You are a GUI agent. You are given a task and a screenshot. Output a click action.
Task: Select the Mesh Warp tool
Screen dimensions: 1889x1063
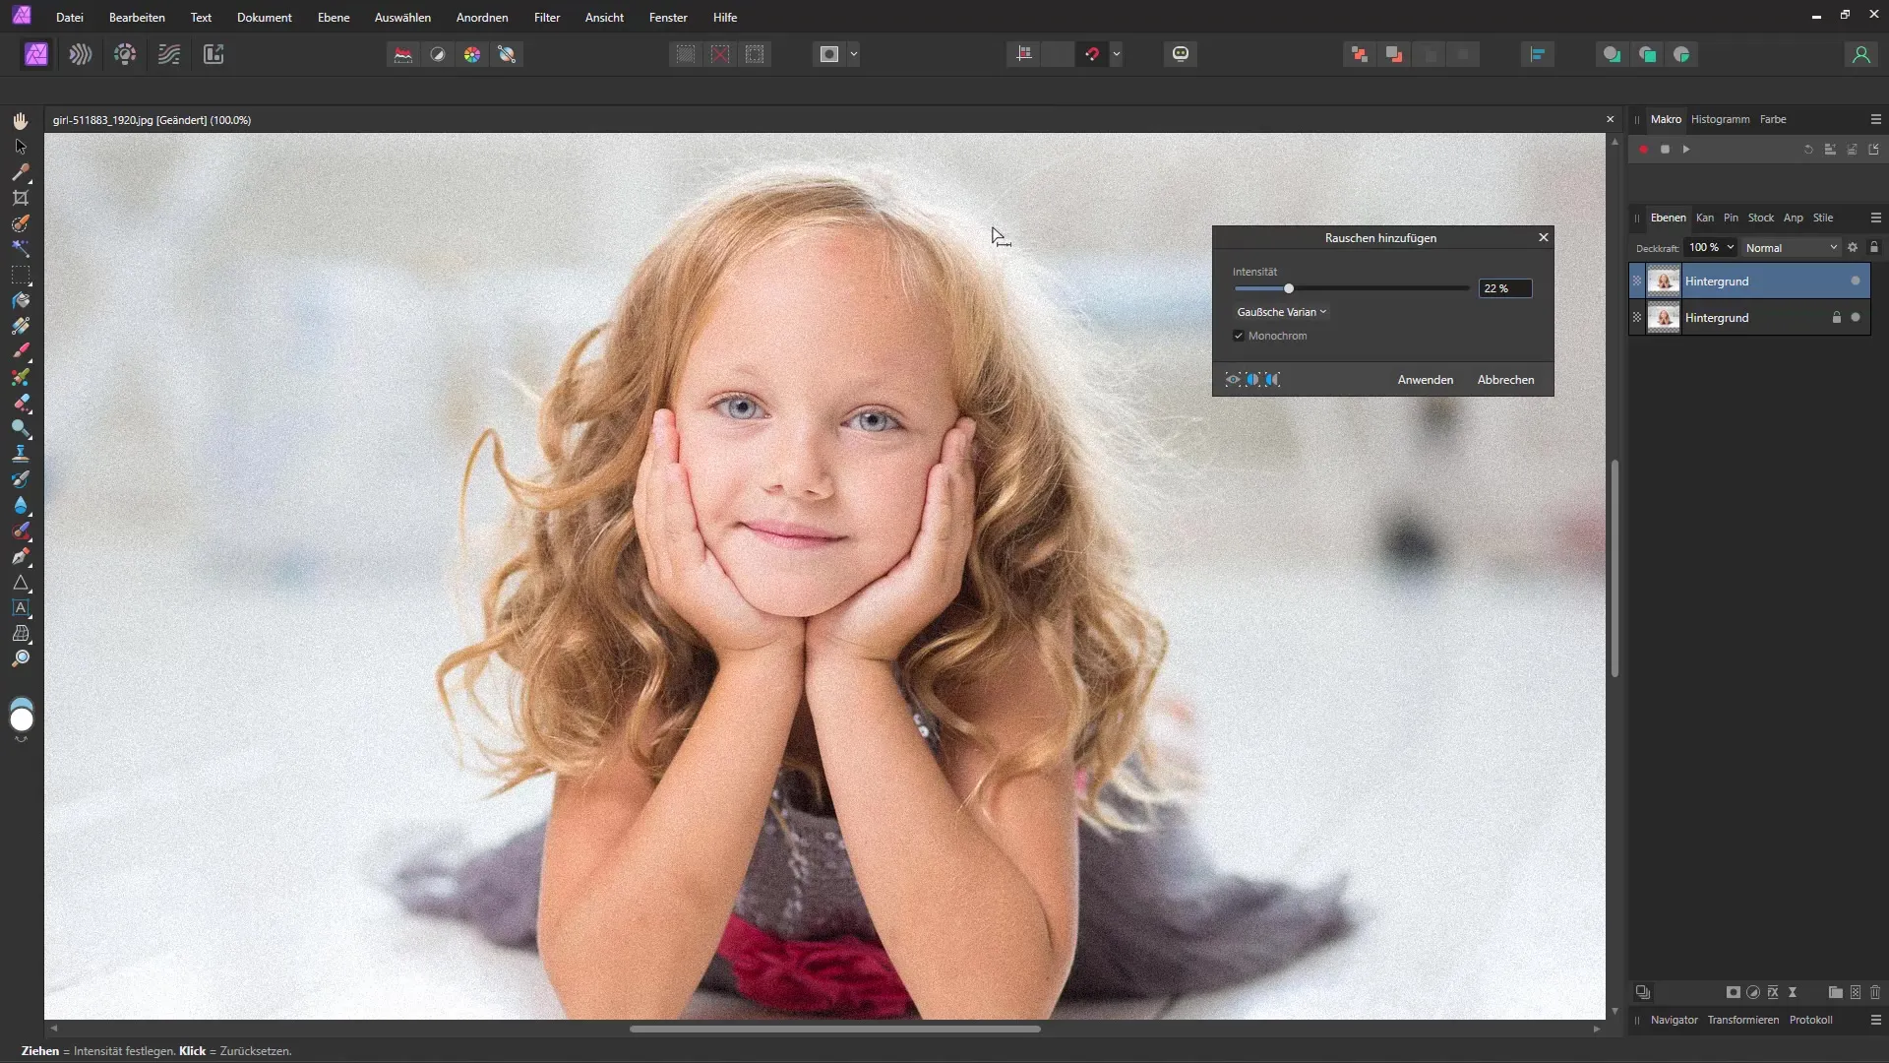[21, 633]
